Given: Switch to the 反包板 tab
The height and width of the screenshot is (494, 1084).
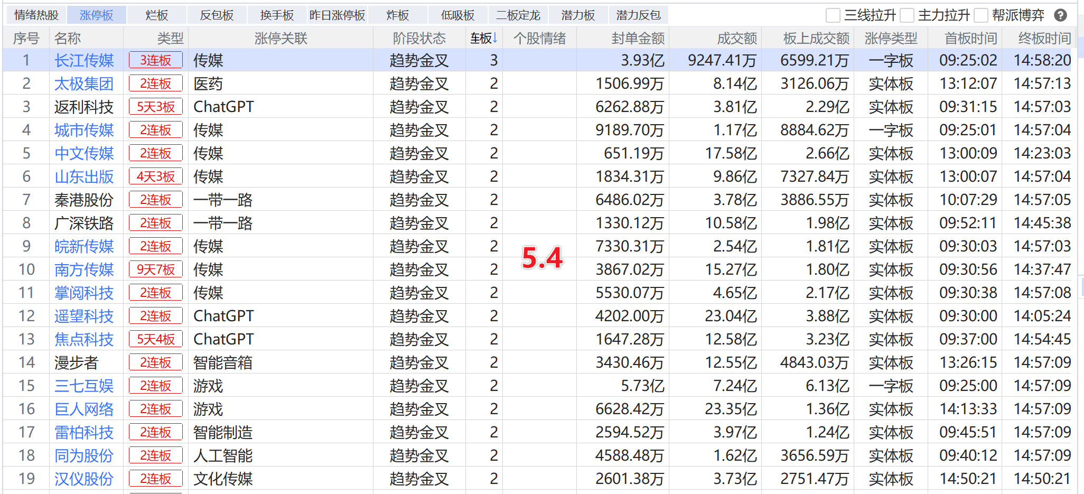Looking at the screenshot, I should click(x=217, y=15).
